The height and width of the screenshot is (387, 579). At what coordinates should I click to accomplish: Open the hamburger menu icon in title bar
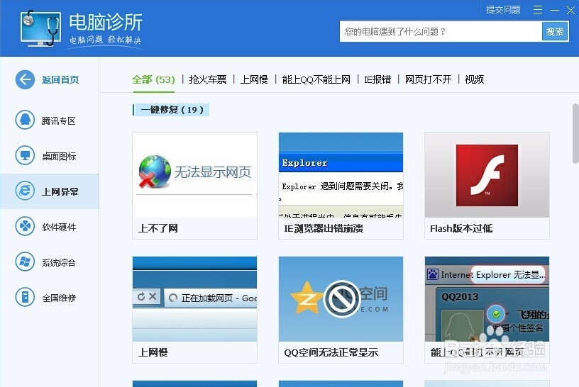538,10
